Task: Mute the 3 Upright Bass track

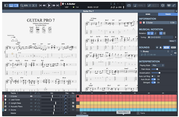Action: (x=36, y=103)
